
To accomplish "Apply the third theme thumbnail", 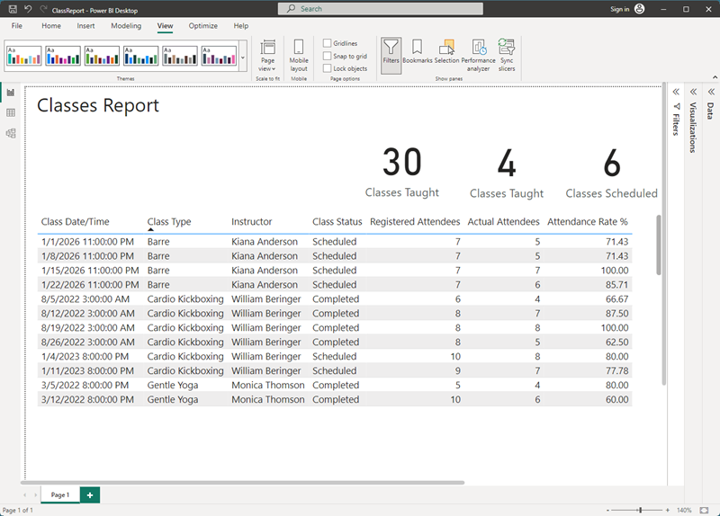I will (102, 56).
